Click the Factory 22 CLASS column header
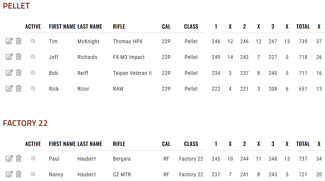 click(191, 144)
